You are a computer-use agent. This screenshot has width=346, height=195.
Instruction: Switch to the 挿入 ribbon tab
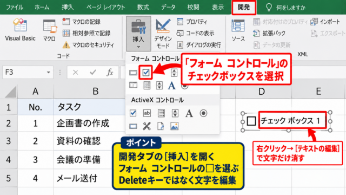click(68, 7)
